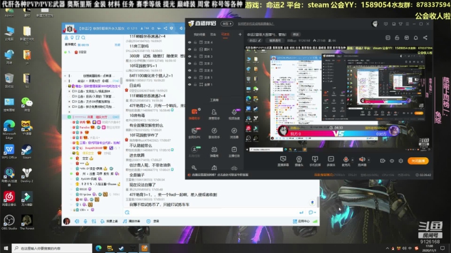
Task: Click the Windows Start button
Action: coord(6,248)
